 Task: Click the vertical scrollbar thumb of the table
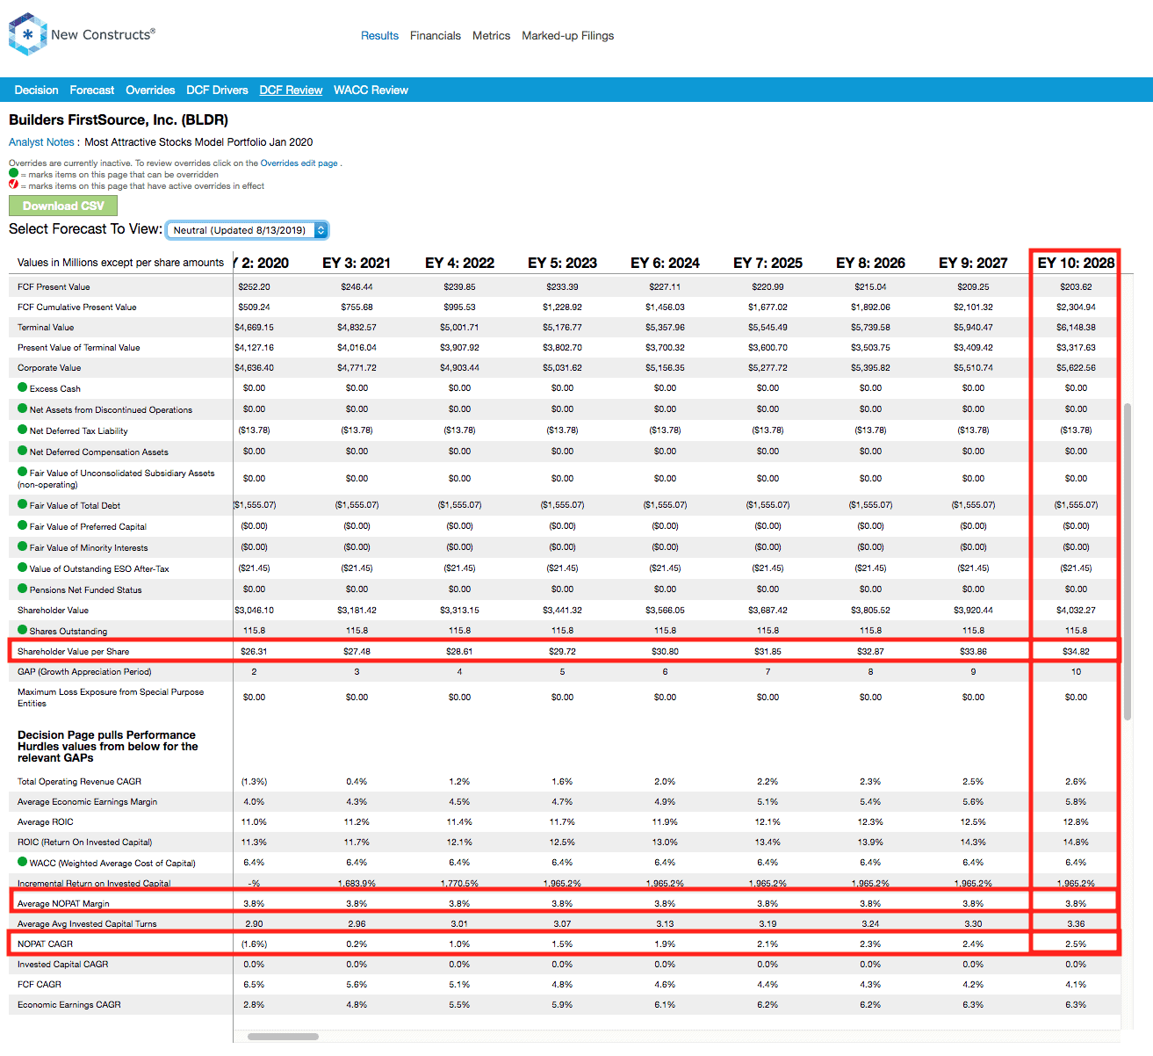click(1128, 561)
